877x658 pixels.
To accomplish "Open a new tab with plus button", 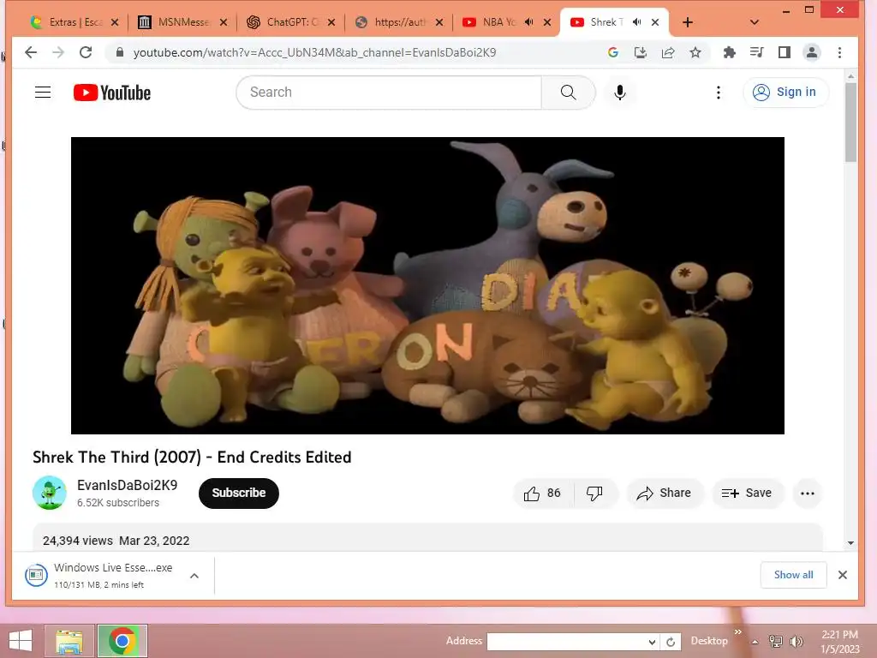I will click(688, 22).
